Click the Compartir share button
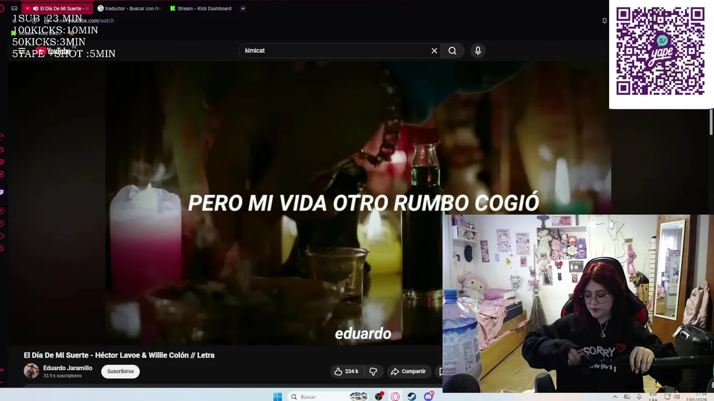Screen dimensions: 714x401 click(x=408, y=371)
